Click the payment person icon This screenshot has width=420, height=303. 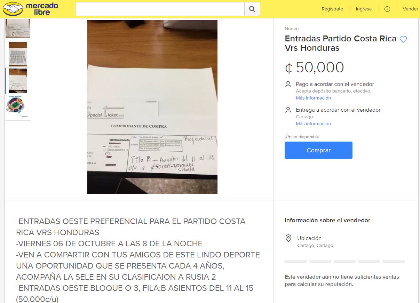click(x=288, y=84)
